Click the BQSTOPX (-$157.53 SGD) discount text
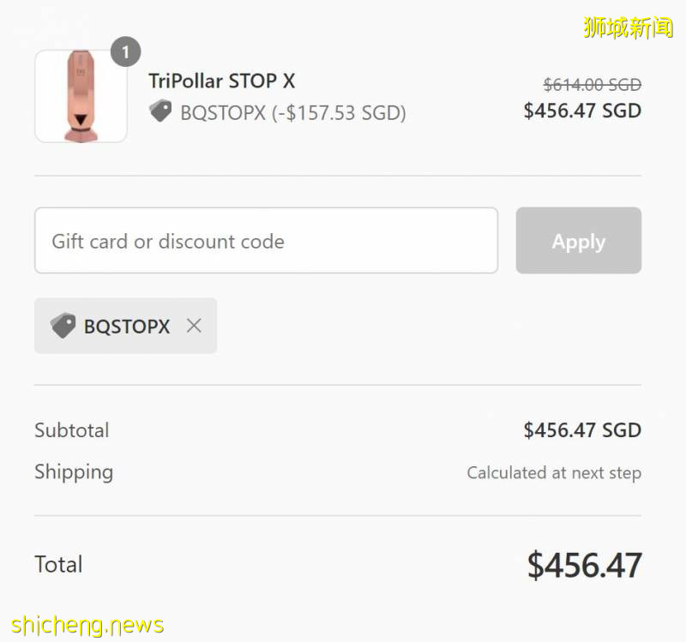Viewport: 686px width, 642px height. 292,112
